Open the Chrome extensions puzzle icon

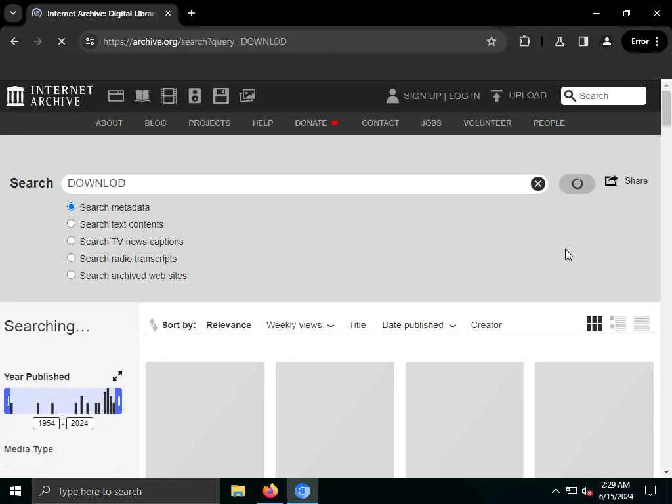pos(524,41)
